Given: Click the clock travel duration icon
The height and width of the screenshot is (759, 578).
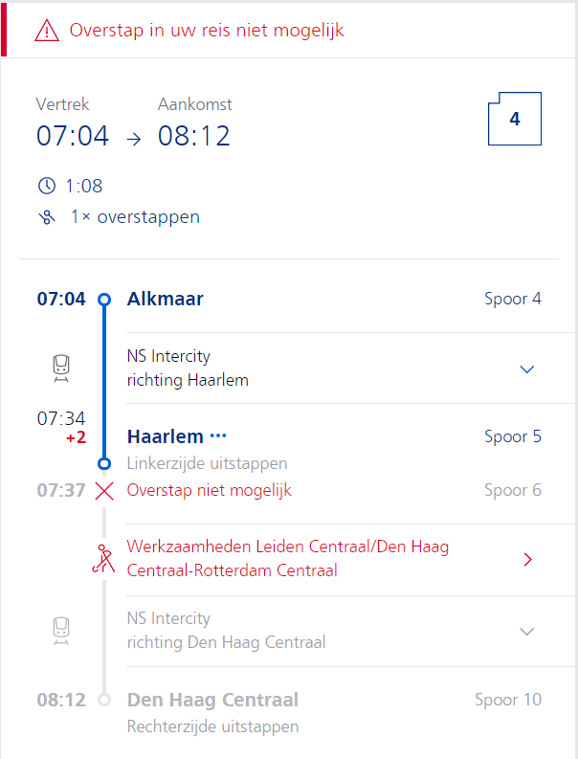Looking at the screenshot, I should coord(47,186).
